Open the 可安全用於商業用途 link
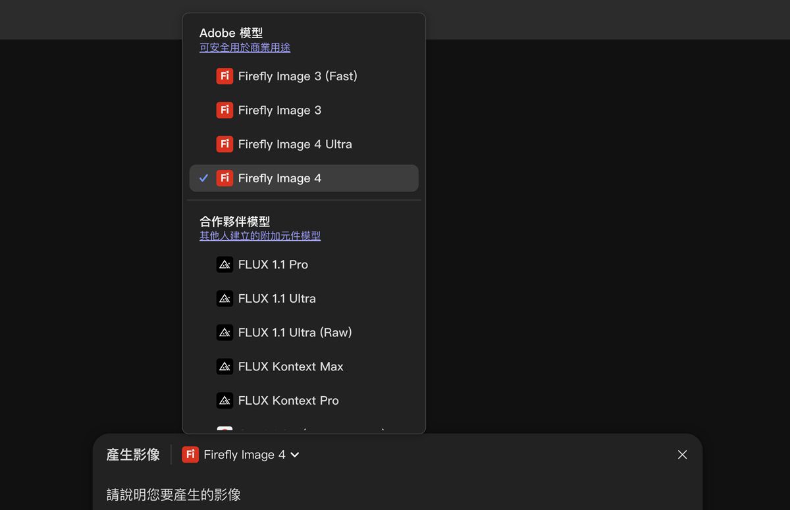Screen dimensions: 790x510 tap(245, 47)
